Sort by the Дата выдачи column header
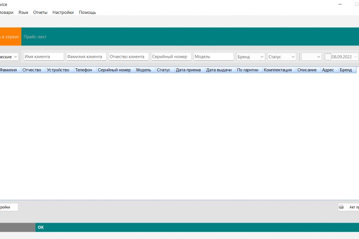The height and width of the screenshot is (239, 359). [x=220, y=70]
